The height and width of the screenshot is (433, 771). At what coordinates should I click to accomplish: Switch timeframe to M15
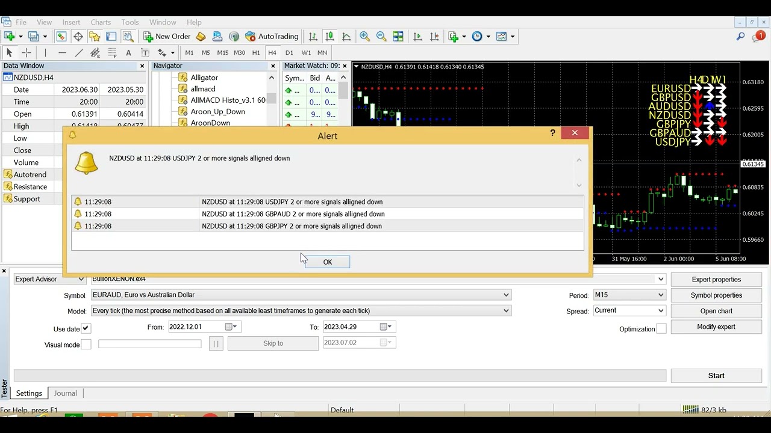(223, 53)
